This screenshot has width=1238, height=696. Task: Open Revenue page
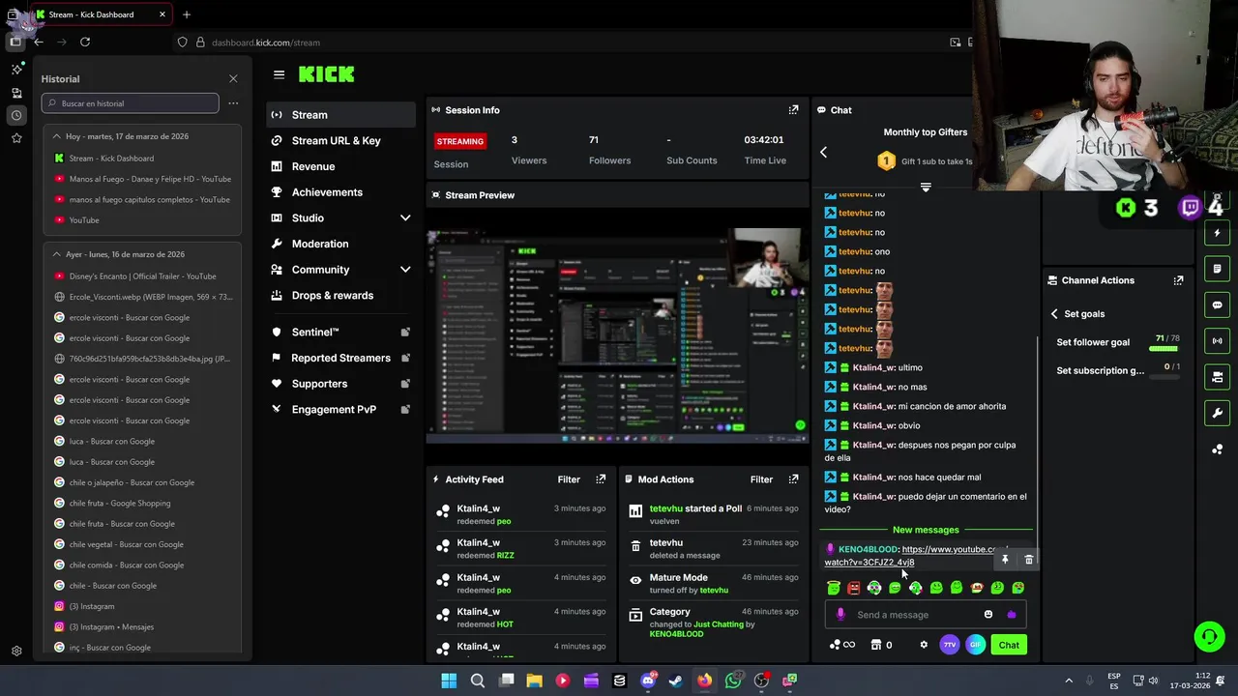pos(340,166)
